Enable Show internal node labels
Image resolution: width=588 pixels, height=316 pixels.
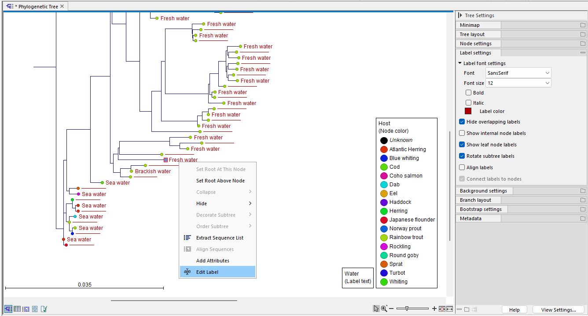(x=462, y=133)
